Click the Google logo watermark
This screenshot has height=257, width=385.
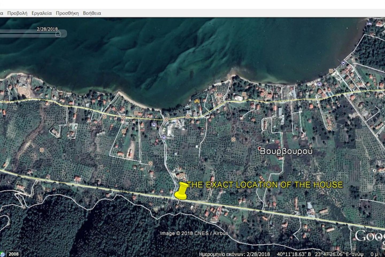(370, 236)
